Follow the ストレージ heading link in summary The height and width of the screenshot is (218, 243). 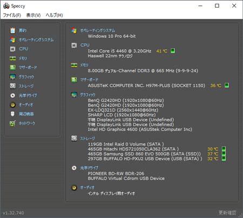87,139
